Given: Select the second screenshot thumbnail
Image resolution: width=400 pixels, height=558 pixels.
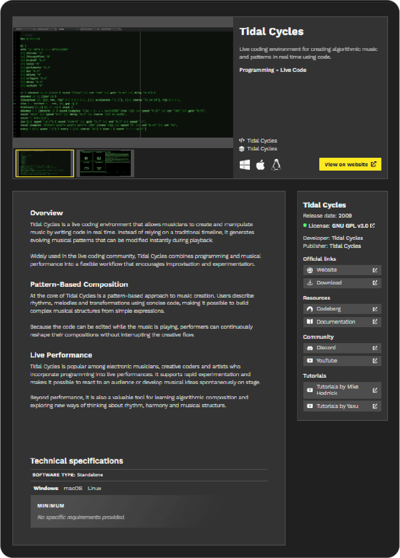Looking at the screenshot, I should click(105, 163).
